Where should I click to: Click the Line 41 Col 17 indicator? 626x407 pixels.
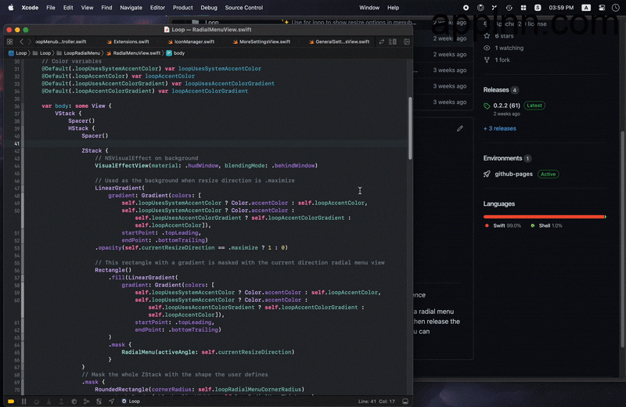point(376,401)
